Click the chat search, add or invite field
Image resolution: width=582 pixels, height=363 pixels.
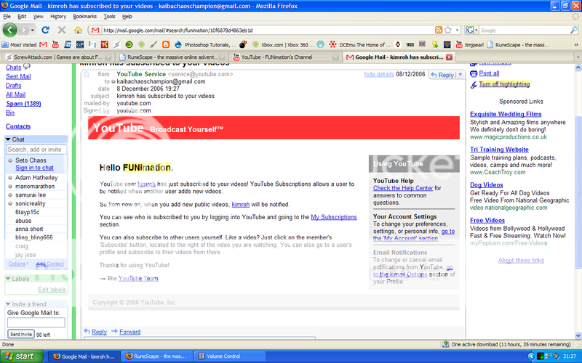tap(36, 150)
